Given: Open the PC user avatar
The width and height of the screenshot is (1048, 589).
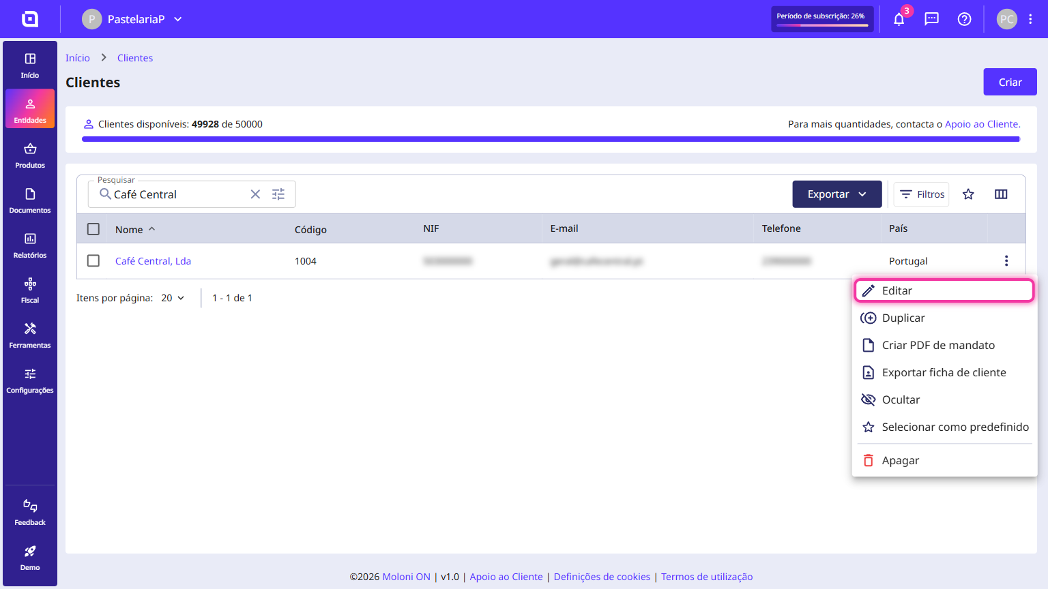Looking at the screenshot, I should 1007,19.
